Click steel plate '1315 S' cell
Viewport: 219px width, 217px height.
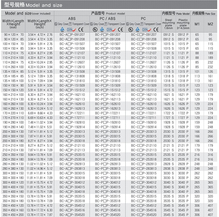pyautogui.click(x=169, y=72)
